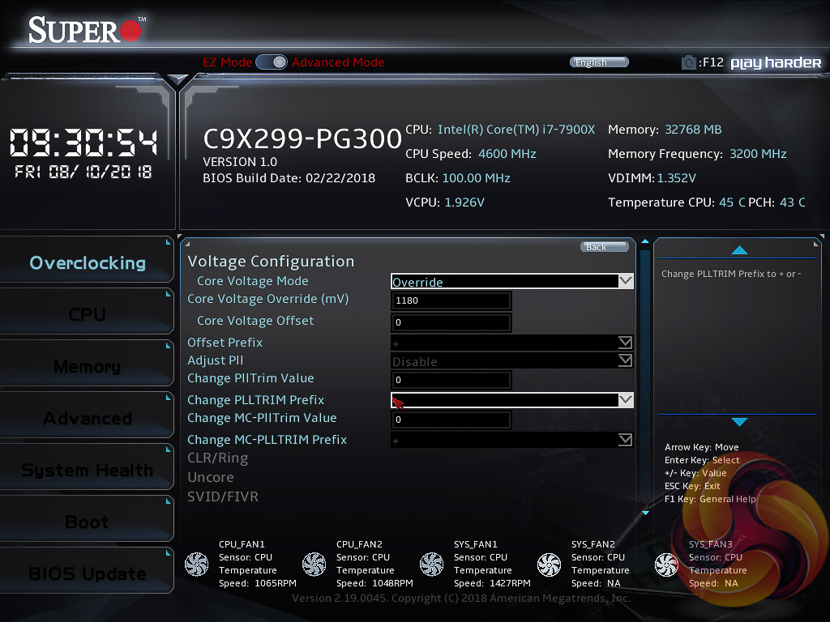Click the SYS_FAN1 fan icon
This screenshot has width=830, height=622.
click(x=431, y=564)
